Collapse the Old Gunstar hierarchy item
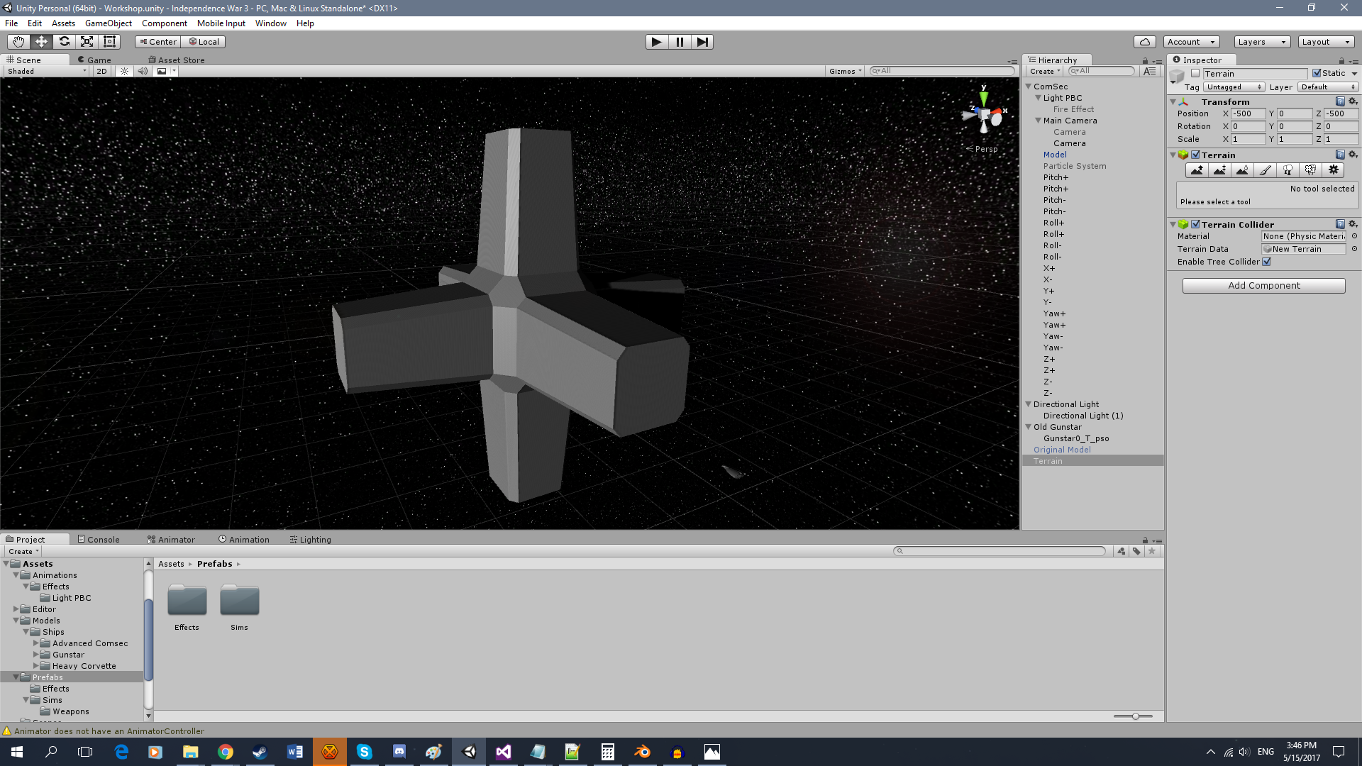The height and width of the screenshot is (766, 1362). point(1029,427)
